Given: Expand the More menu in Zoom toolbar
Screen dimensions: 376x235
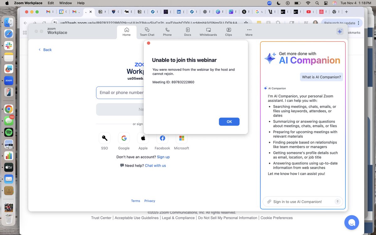Looking at the screenshot, I should [x=249, y=32].
